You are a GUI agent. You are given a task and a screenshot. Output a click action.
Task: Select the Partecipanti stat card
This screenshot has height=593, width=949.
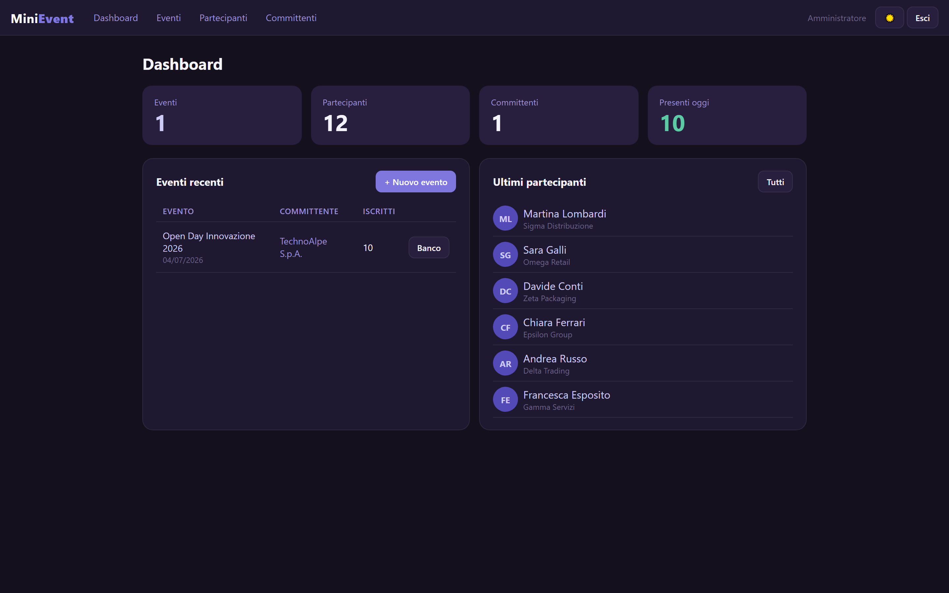pos(390,115)
